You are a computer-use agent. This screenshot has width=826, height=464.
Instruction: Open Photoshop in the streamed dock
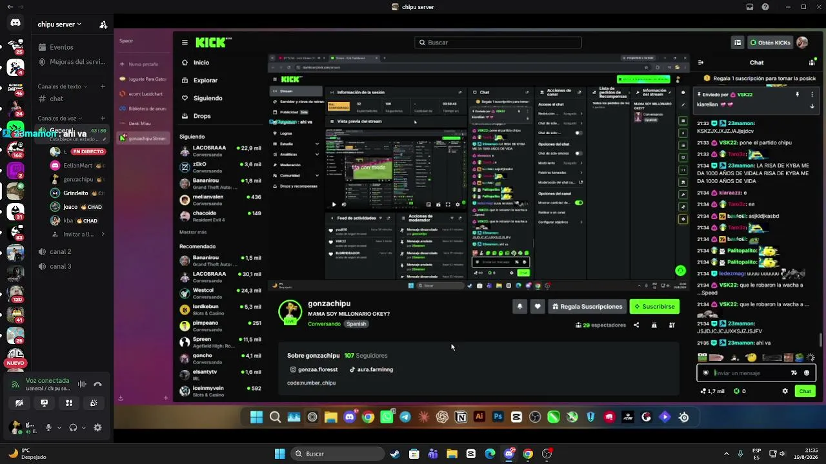(x=498, y=417)
